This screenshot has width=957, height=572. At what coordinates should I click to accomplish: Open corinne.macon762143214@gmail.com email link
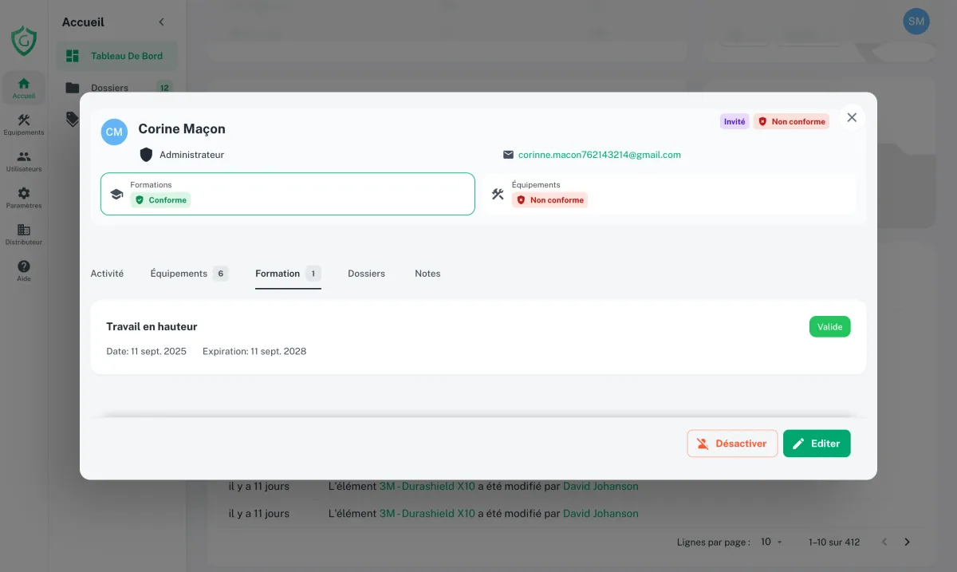pyautogui.click(x=600, y=155)
